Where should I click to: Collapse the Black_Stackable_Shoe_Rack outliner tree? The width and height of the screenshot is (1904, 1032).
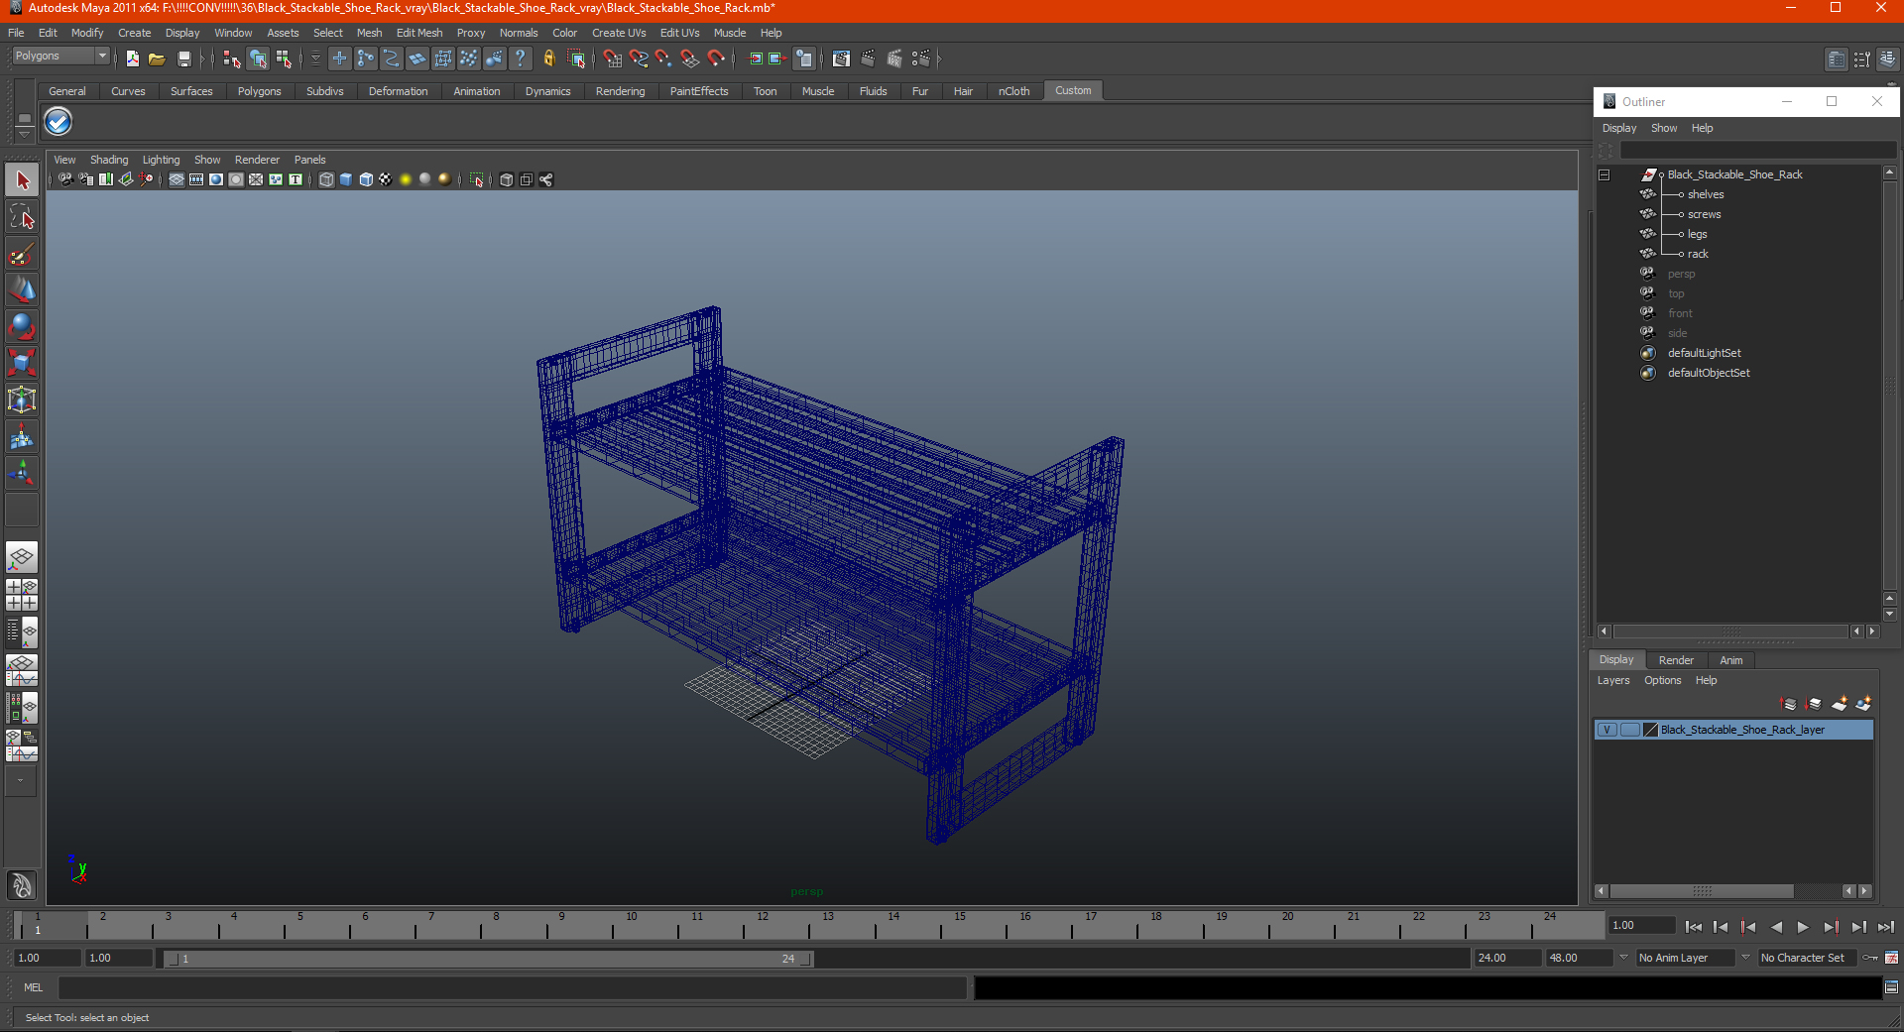[x=1604, y=174]
